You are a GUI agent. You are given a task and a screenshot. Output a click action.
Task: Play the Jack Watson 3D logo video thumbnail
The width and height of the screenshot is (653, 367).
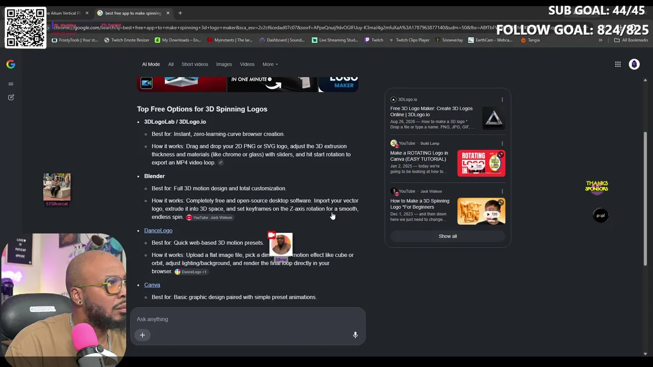click(482, 211)
